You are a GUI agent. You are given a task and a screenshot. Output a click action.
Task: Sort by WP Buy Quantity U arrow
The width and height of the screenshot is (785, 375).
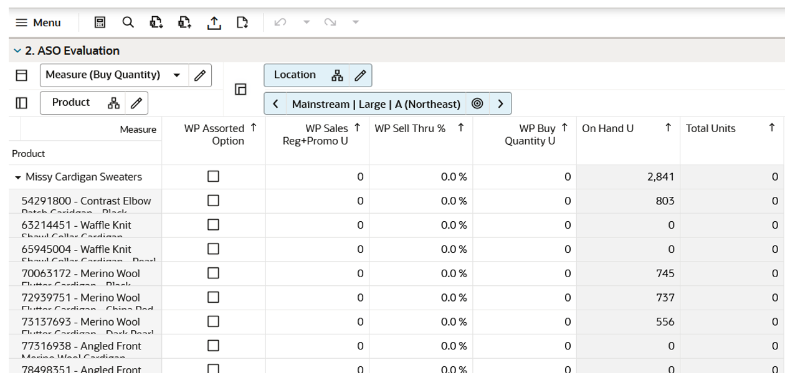pyautogui.click(x=564, y=128)
